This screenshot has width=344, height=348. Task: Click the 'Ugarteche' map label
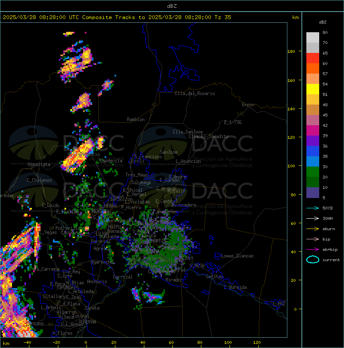tap(102, 262)
